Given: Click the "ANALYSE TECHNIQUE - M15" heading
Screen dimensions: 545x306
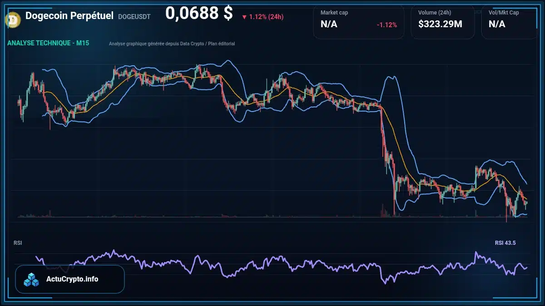Looking at the screenshot, I should pyautogui.click(x=48, y=43).
